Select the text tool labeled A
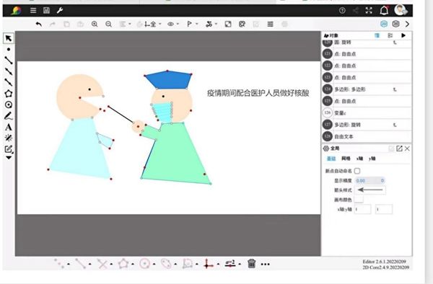 click(9, 127)
